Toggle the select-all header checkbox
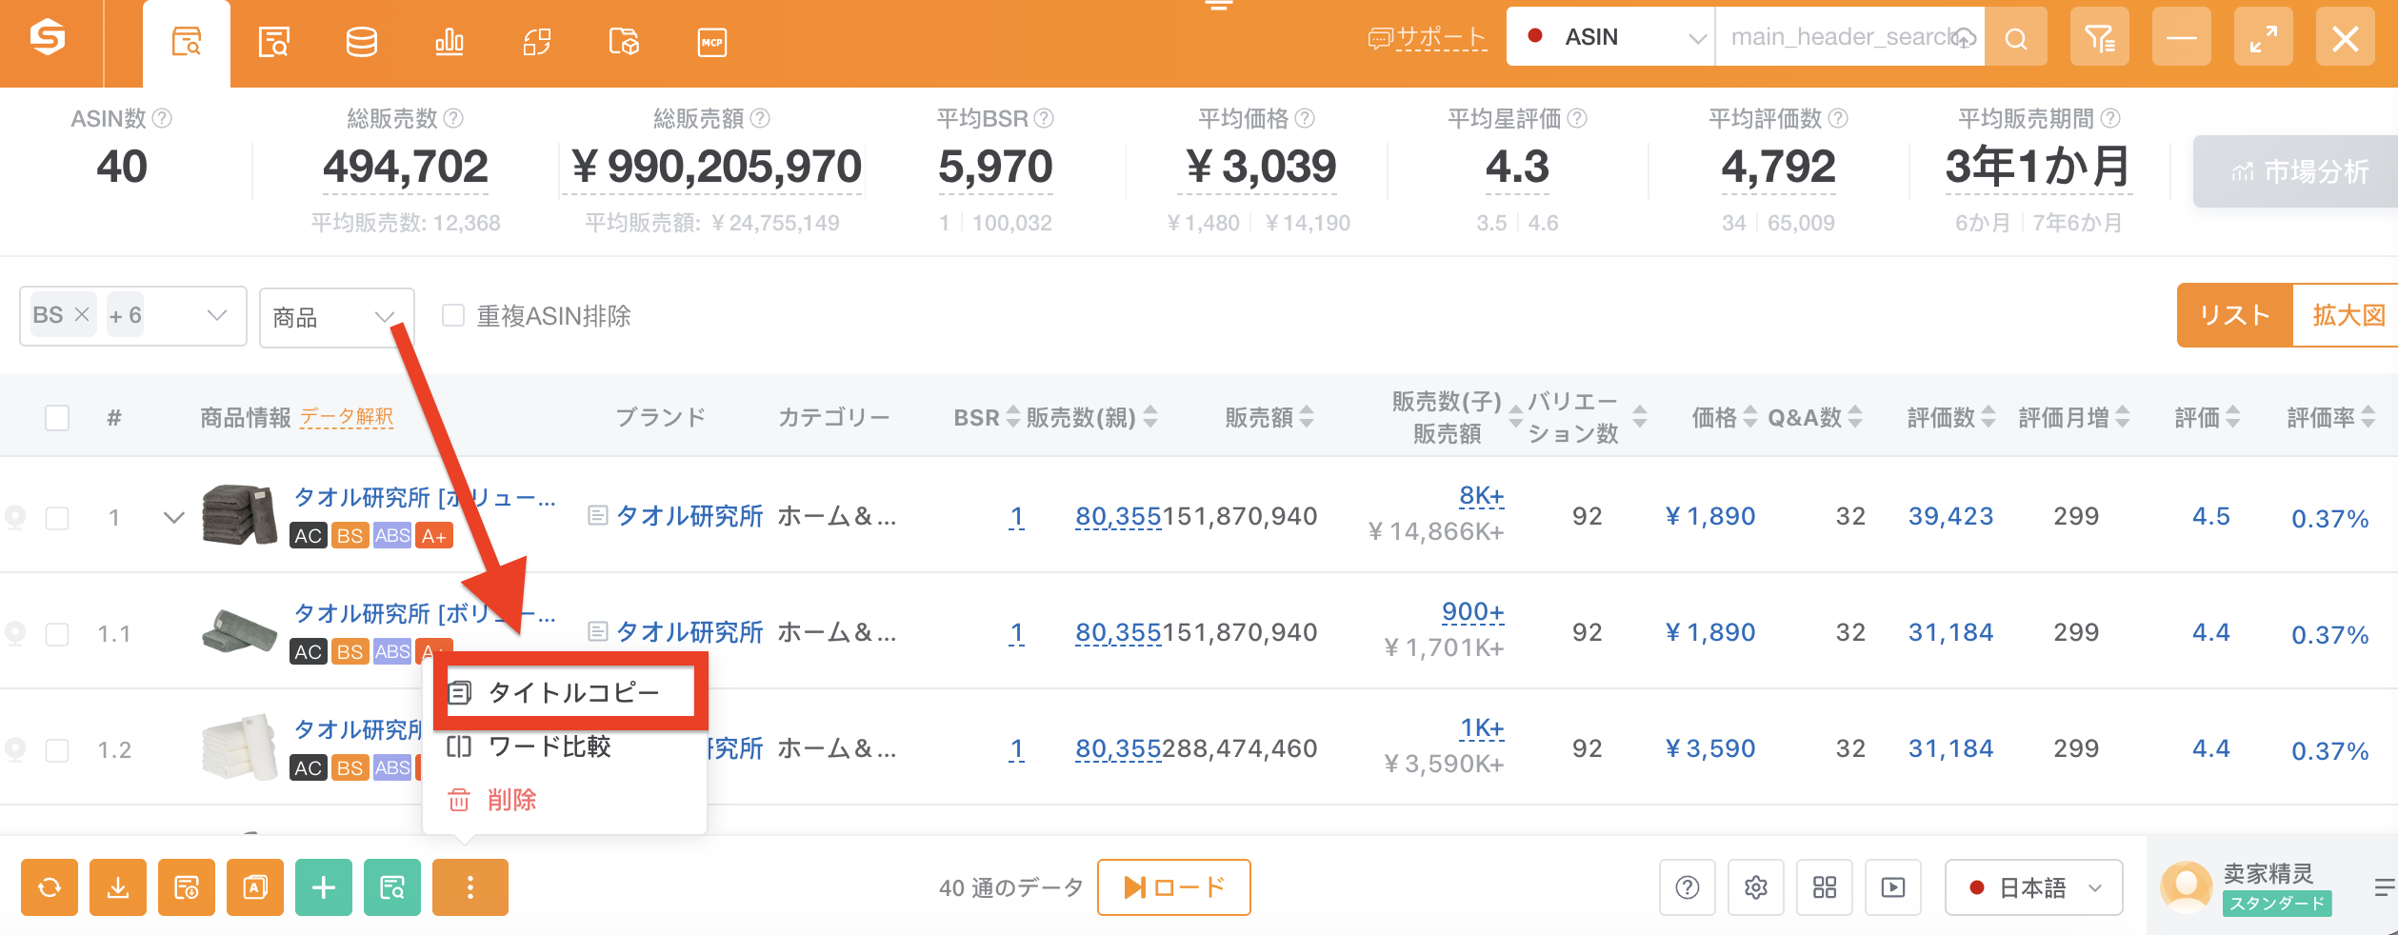 (57, 417)
